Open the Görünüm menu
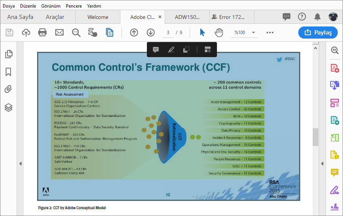Image resolution: width=343 pixels, height=216 pixels. point(51,6)
